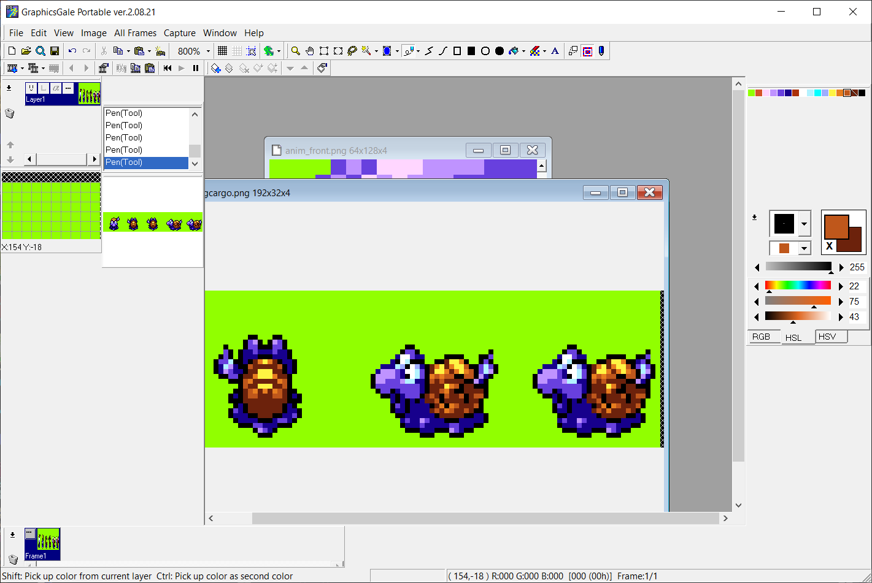Select the highlighted Pen(Tool) history entry
Image resolution: width=872 pixels, height=583 pixels.
[146, 162]
